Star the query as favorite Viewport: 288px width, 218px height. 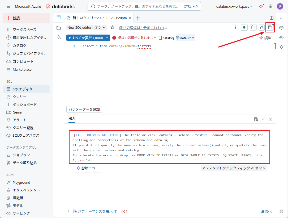pos(112,27)
